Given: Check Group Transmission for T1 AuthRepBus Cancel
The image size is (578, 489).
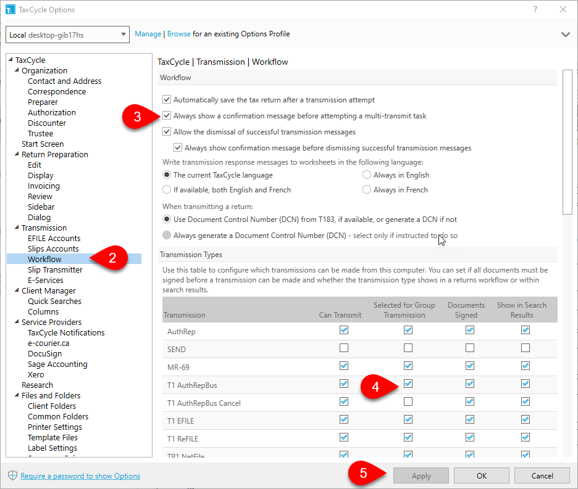Looking at the screenshot, I should click(x=408, y=401).
